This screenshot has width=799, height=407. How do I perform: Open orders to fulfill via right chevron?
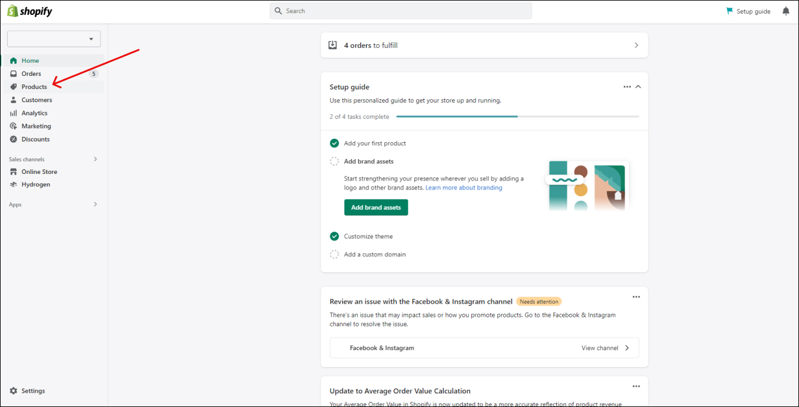[x=636, y=45]
